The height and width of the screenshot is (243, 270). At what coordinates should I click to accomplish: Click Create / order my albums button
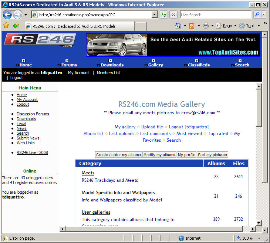(118, 155)
